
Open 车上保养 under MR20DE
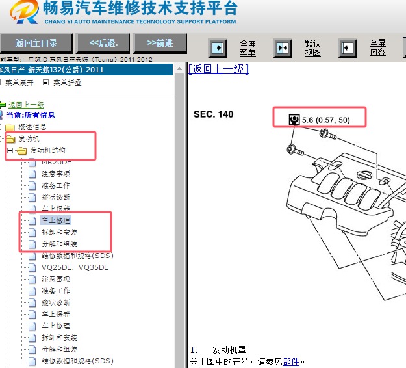click(56, 209)
